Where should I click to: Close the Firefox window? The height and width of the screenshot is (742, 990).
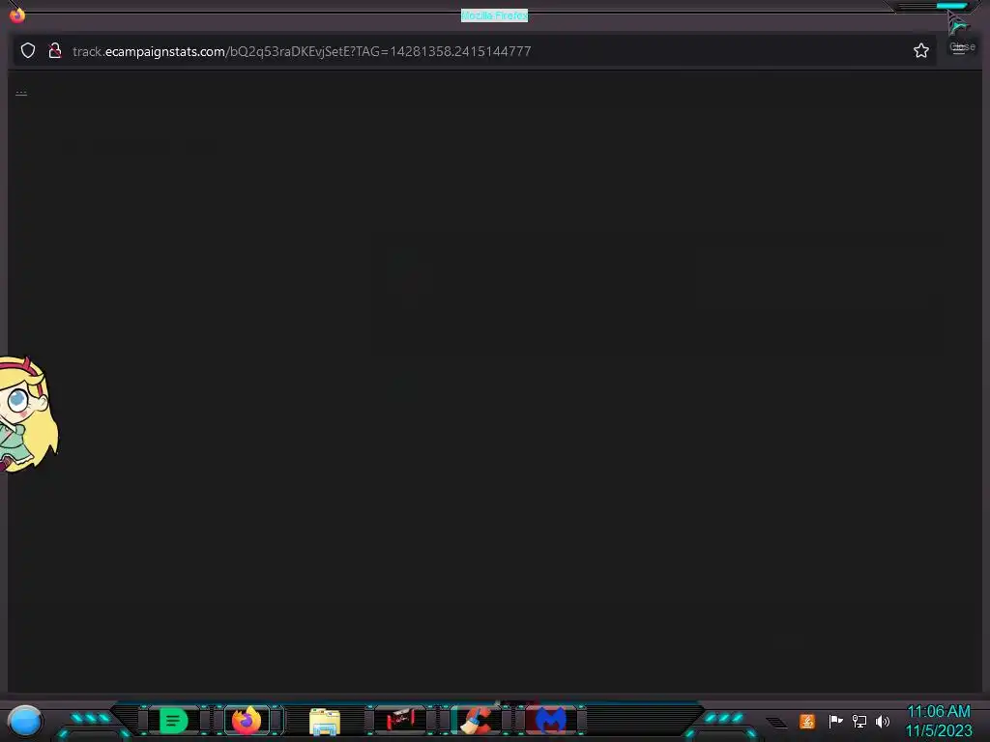point(951,7)
